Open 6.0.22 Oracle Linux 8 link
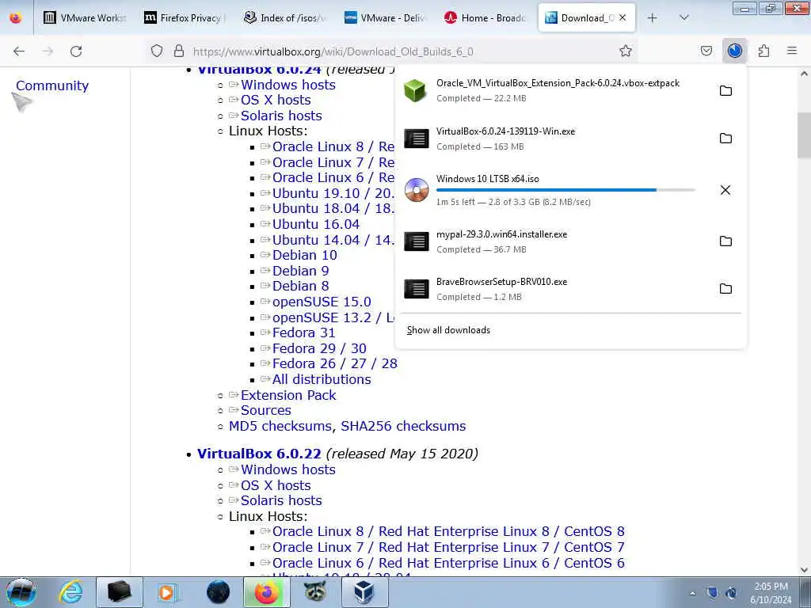 coord(448,531)
